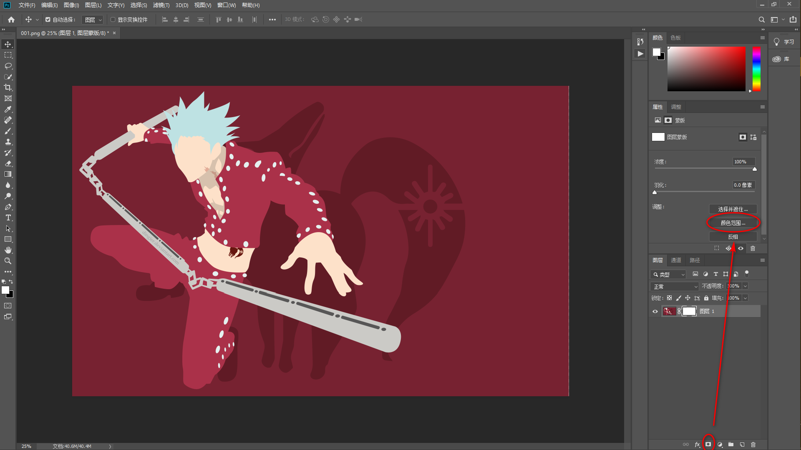
Task: Open the Layers panel flyout menu
Action: 763,260
